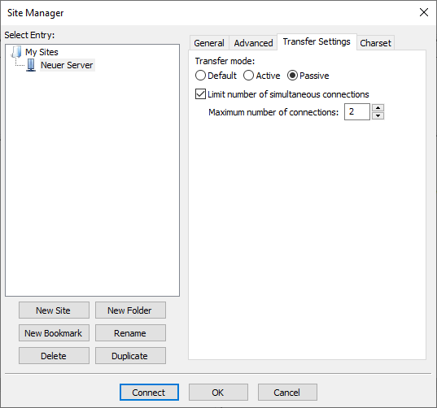Uncheck Limit number of simultaneous connections

point(200,94)
